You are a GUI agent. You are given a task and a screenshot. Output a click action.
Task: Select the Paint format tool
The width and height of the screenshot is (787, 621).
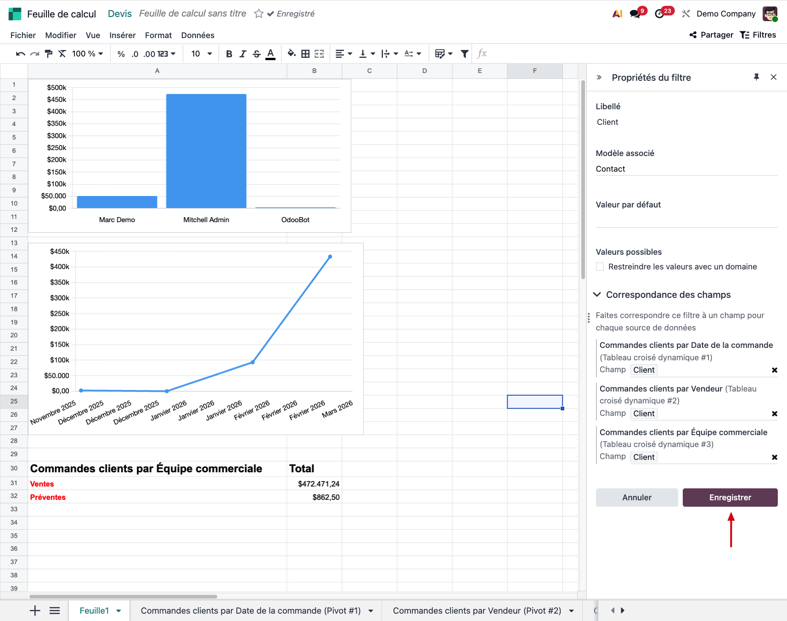pyautogui.click(x=49, y=54)
